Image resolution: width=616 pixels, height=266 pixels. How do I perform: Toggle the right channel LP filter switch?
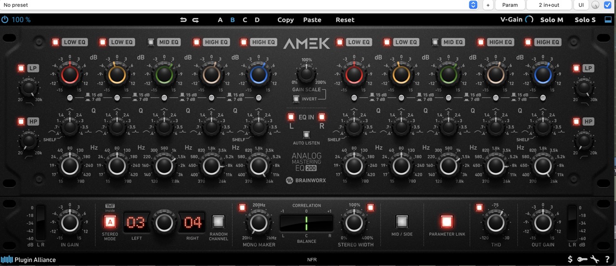[576, 68]
